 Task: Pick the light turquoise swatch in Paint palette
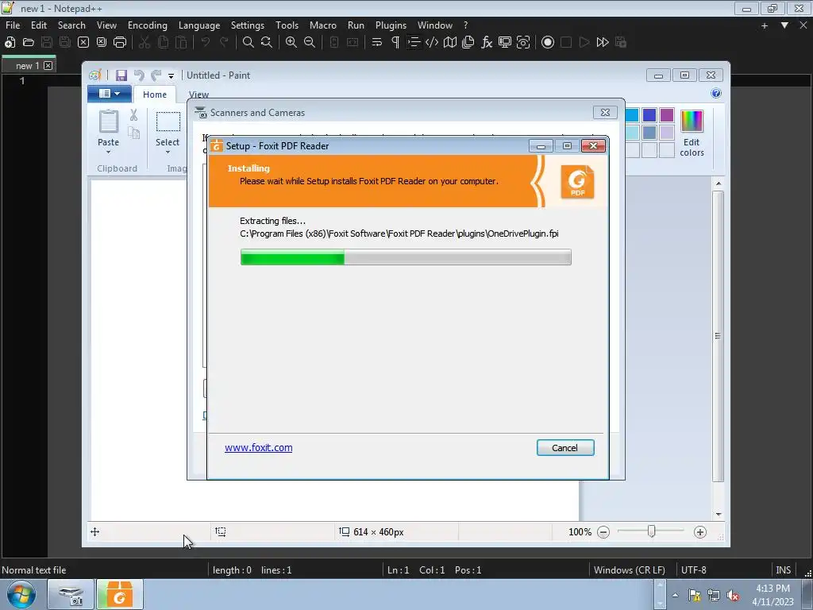(632, 133)
